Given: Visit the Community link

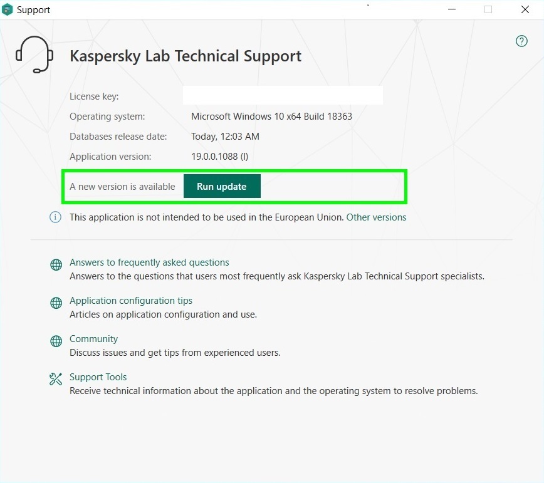Looking at the screenshot, I should click(93, 339).
